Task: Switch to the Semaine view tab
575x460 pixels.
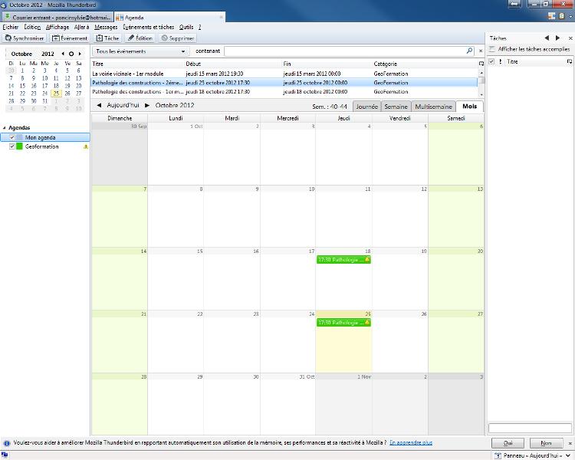Action: coord(396,107)
